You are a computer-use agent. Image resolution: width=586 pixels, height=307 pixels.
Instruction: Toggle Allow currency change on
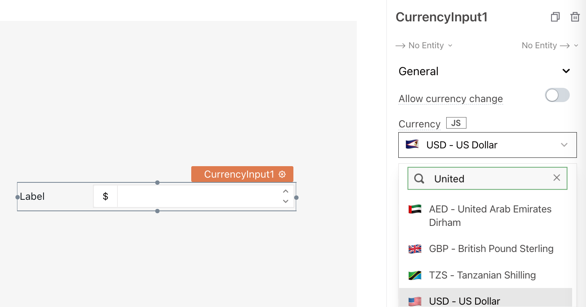557,95
